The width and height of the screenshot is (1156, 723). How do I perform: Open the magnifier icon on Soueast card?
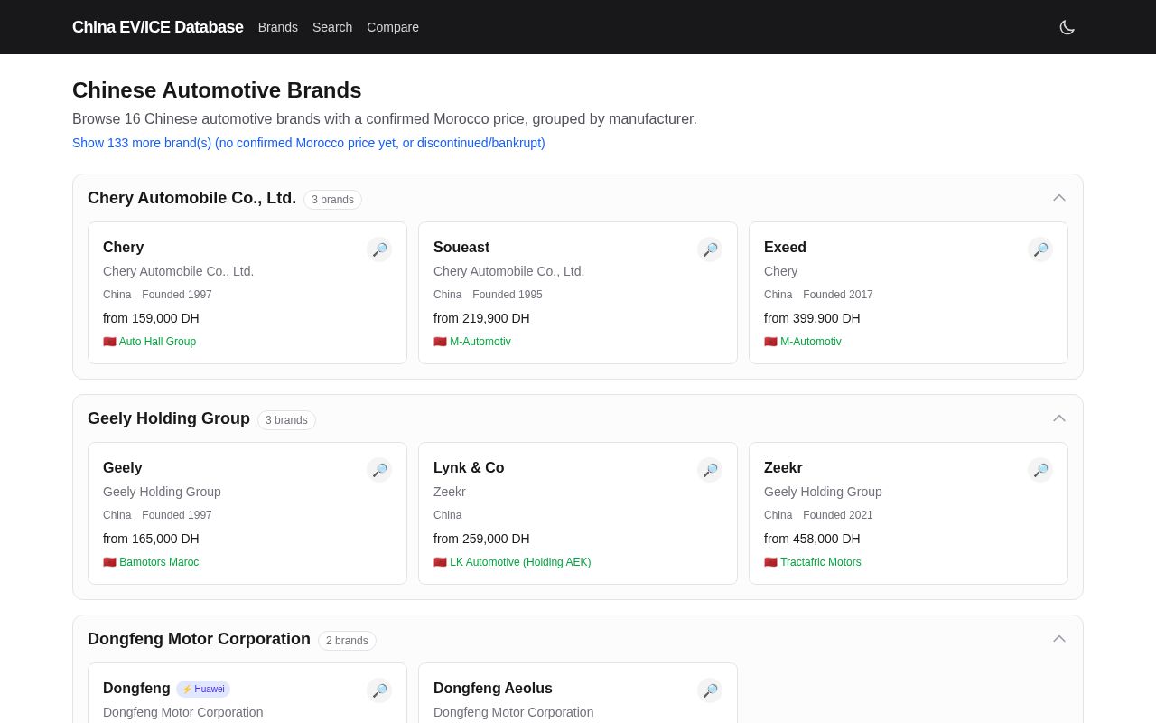click(710, 249)
